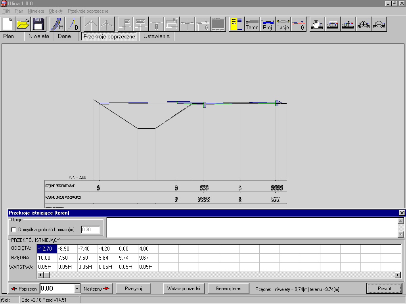406x304 pixels.
Task: Click the yellow legend sheet icon
Action: [x=237, y=24]
